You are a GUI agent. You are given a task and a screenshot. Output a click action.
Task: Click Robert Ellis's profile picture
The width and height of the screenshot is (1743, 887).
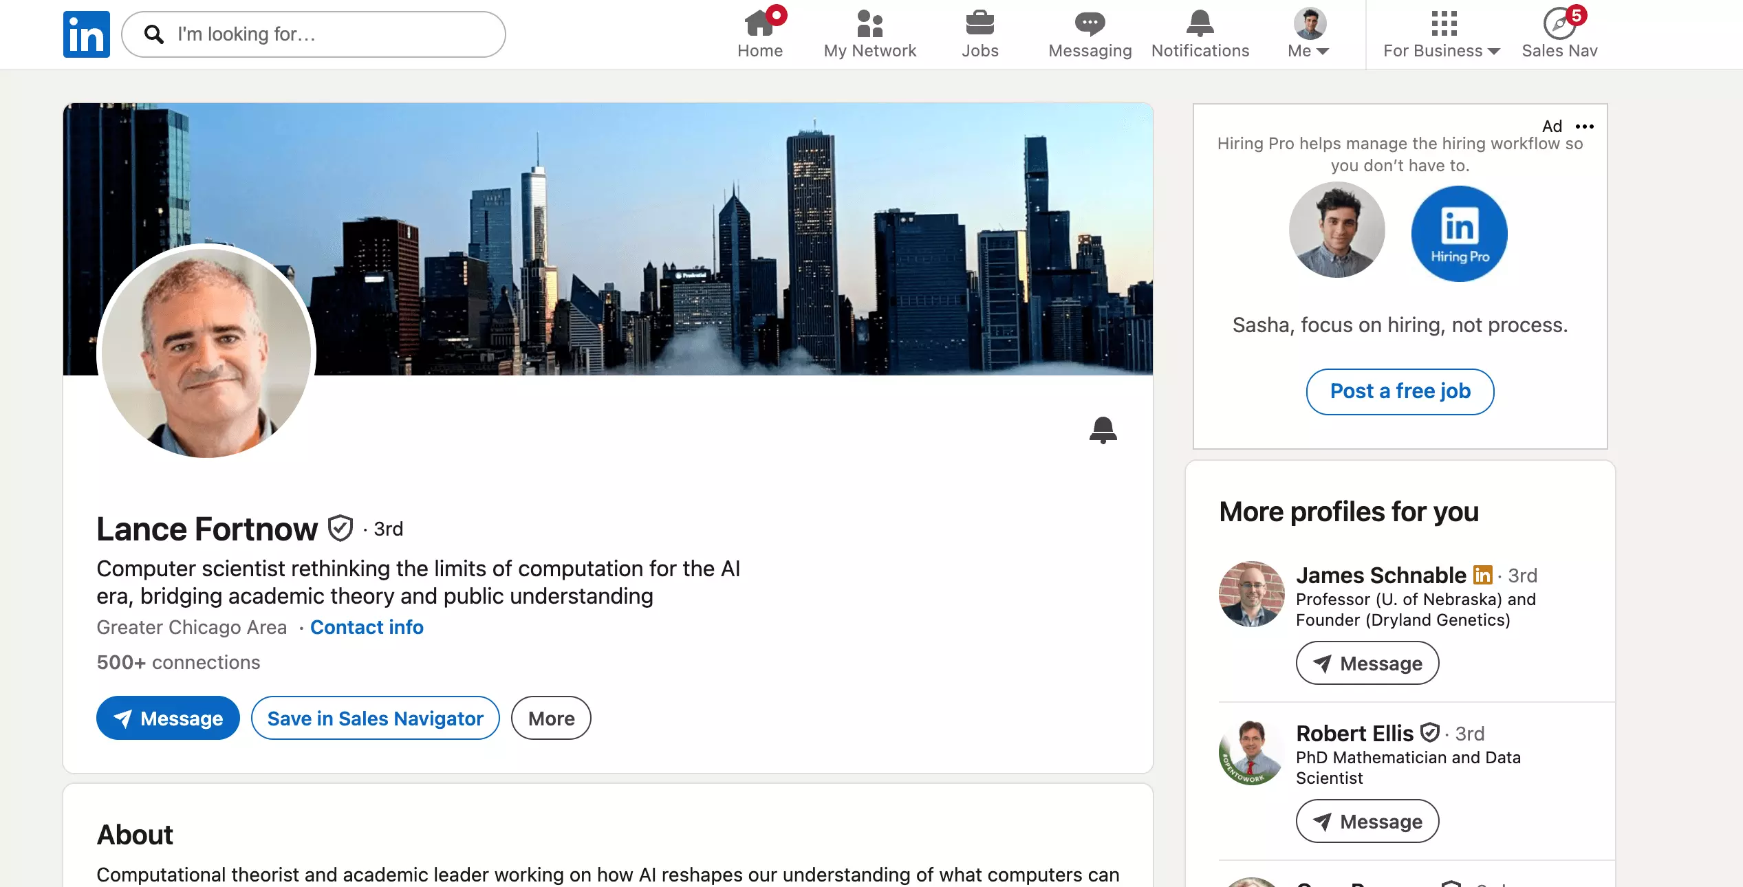(1252, 752)
